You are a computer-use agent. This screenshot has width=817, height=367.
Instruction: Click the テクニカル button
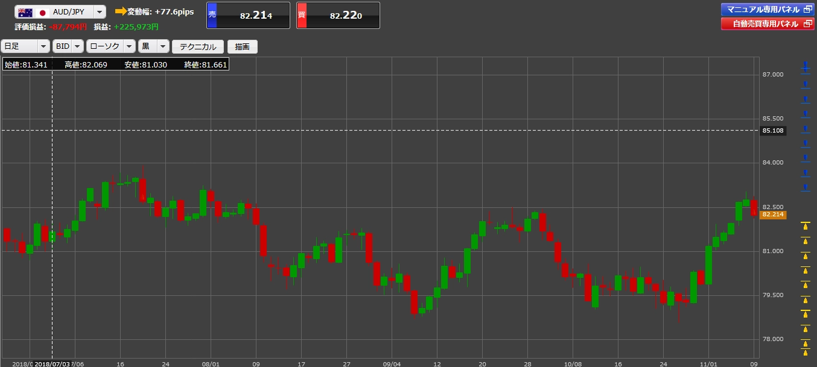click(x=198, y=46)
